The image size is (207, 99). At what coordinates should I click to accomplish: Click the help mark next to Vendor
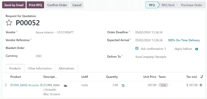[x=17, y=31]
